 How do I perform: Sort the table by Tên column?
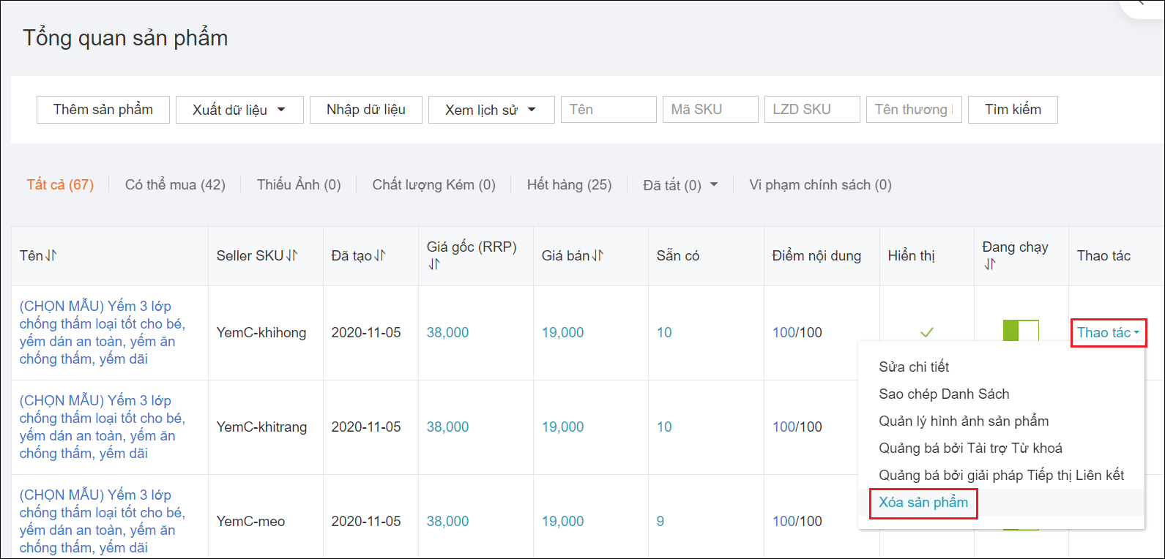point(51,255)
